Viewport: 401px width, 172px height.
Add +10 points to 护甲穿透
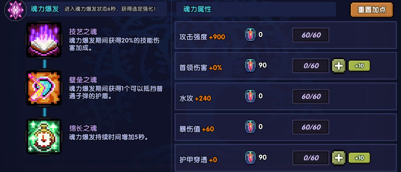coord(359,158)
